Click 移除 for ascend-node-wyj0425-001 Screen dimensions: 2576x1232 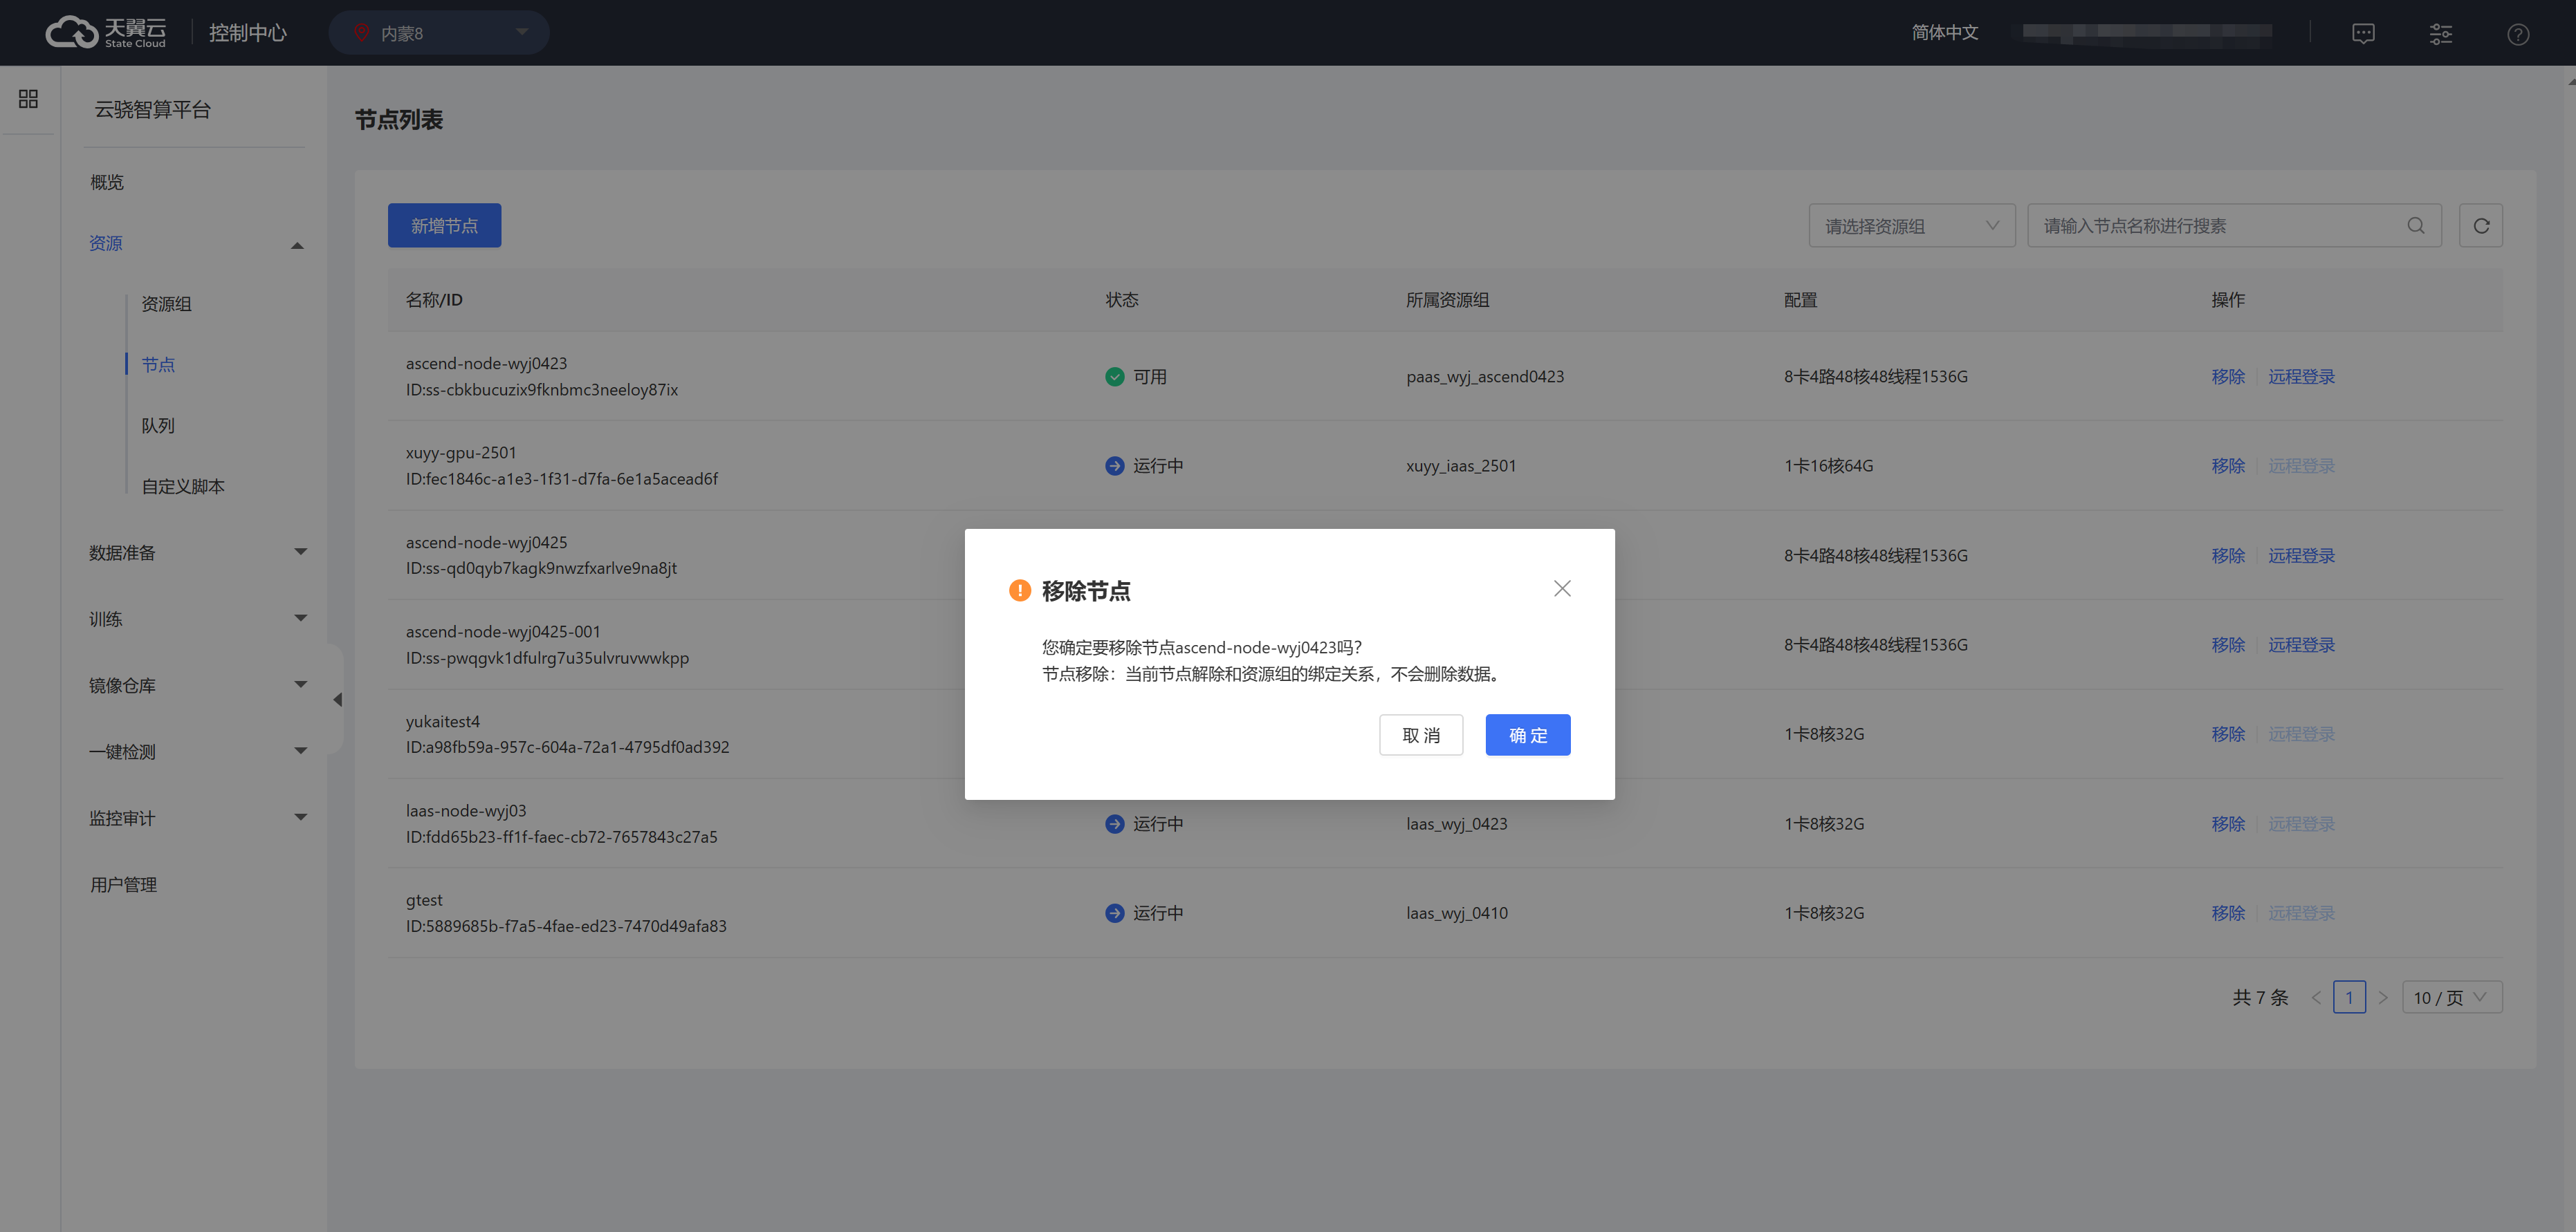point(2227,644)
